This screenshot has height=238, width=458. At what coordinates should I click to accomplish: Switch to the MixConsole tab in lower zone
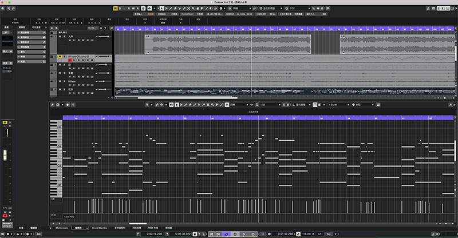click(62, 228)
